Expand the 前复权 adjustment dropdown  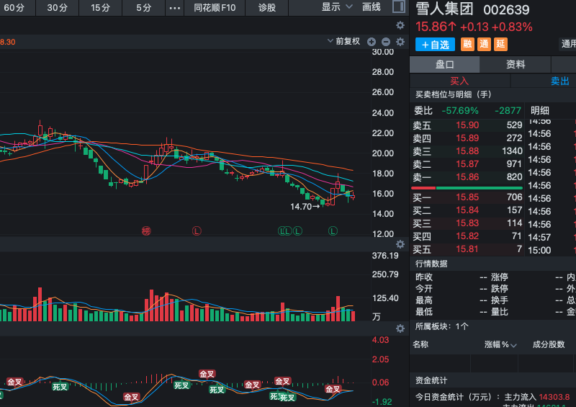(344, 41)
